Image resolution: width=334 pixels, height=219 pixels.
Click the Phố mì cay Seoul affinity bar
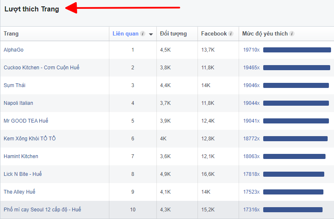click(x=293, y=210)
